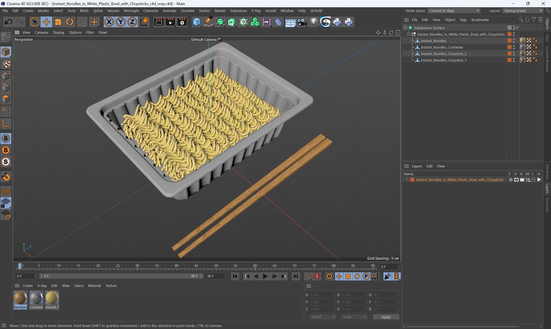Viewport: 551px width, 329px height.
Task: Switch to Texture mode in left sidebar
Action: click(6, 64)
